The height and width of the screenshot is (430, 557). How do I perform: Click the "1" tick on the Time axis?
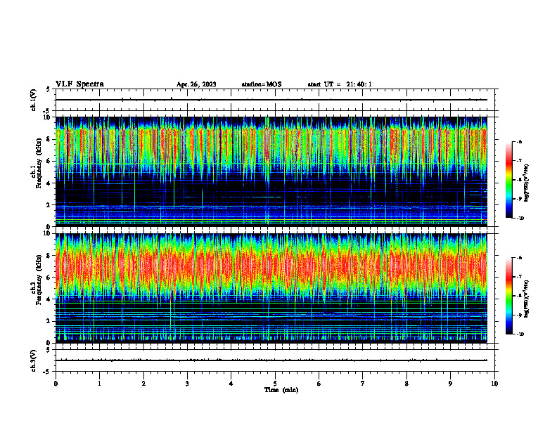click(x=99, y=384)
